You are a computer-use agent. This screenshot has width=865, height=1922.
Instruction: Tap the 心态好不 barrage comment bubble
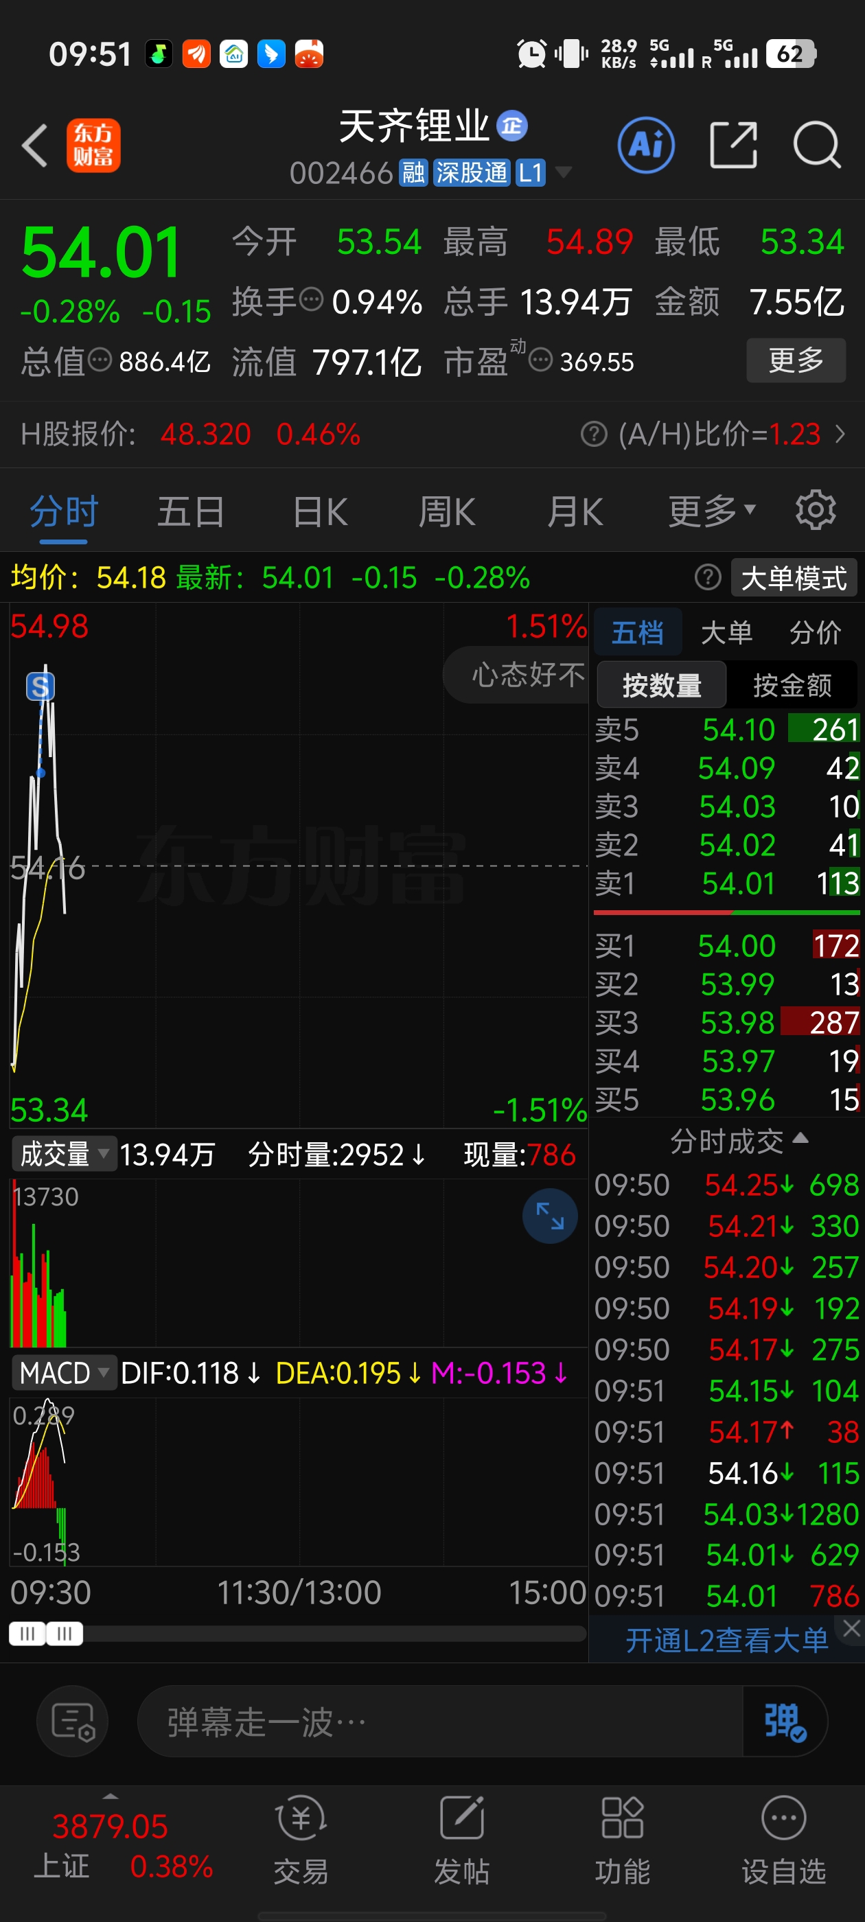516,675
